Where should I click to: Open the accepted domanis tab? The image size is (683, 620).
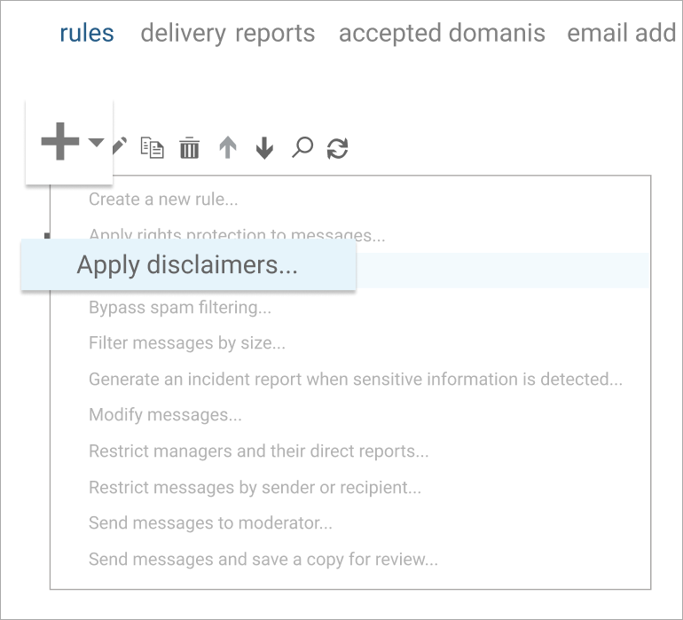coord(442,34)
